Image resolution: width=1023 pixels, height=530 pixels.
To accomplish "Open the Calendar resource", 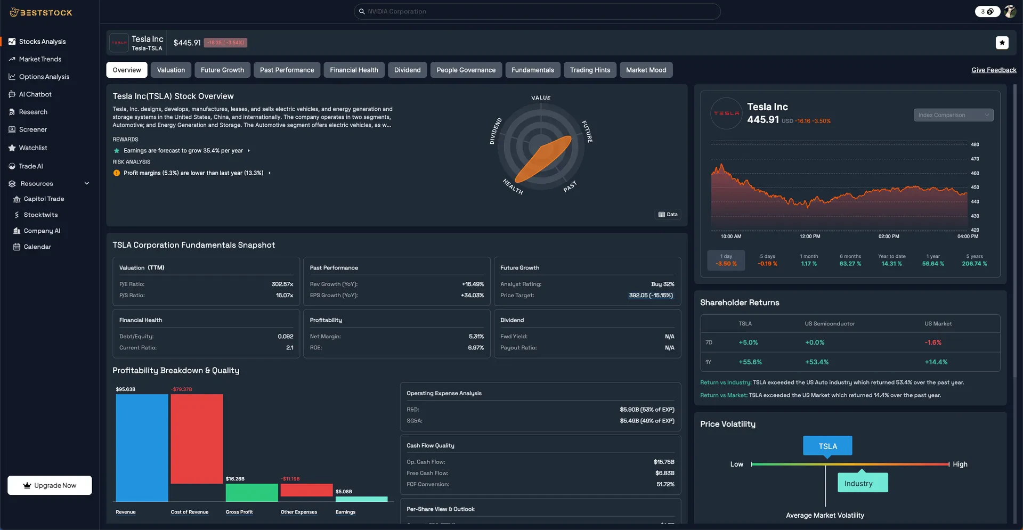I will 38,246.
